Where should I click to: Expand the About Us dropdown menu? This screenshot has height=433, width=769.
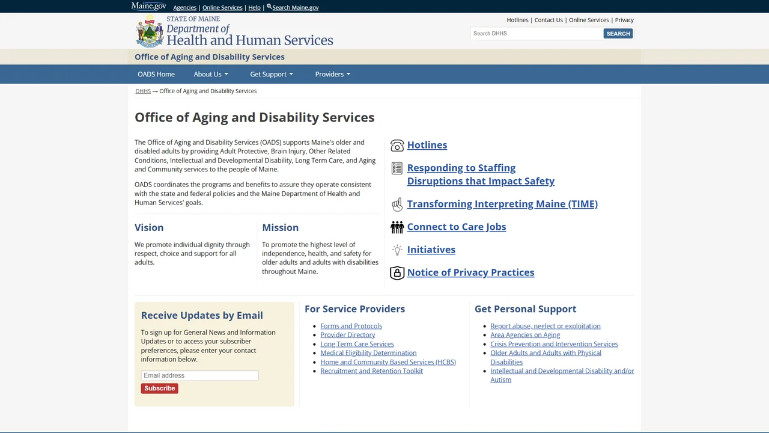pos(211,74)
